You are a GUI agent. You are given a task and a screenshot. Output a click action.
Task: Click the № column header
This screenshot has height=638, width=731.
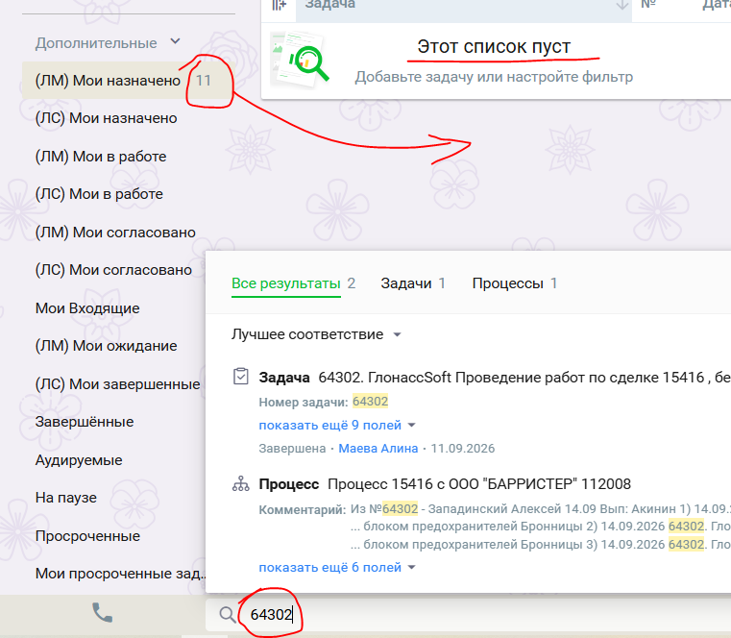(648, 4)
